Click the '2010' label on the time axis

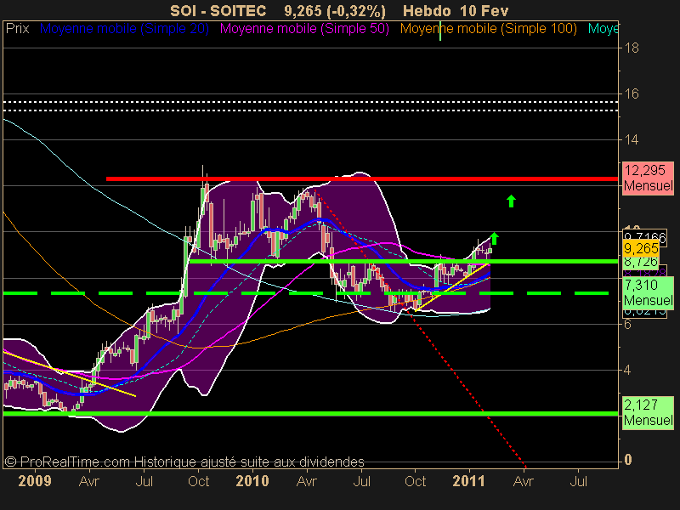pyautogui.click(x=252, y=481)
